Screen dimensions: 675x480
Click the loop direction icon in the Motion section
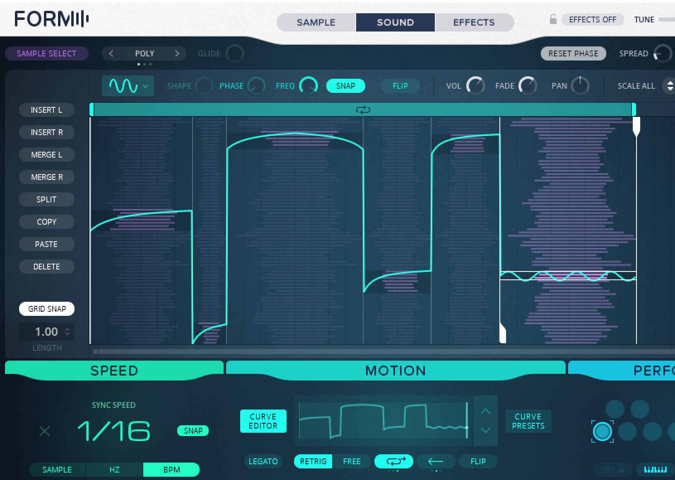[x=393, y=461]
